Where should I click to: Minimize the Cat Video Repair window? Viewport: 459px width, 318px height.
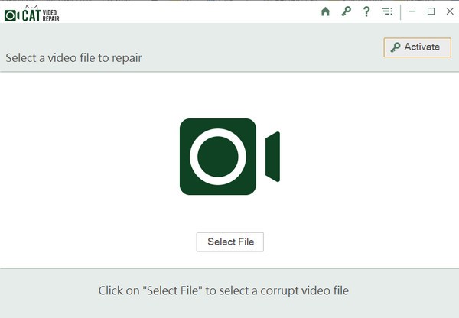412,11
